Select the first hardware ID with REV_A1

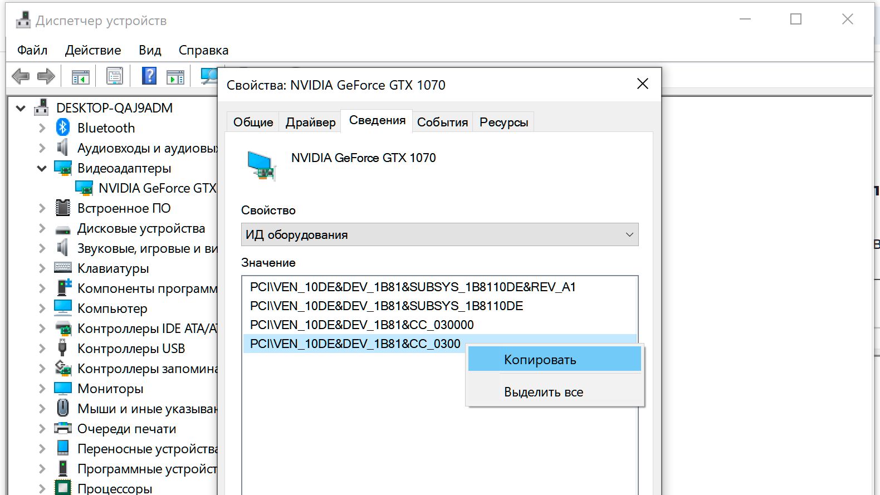[x=412, y=287]
